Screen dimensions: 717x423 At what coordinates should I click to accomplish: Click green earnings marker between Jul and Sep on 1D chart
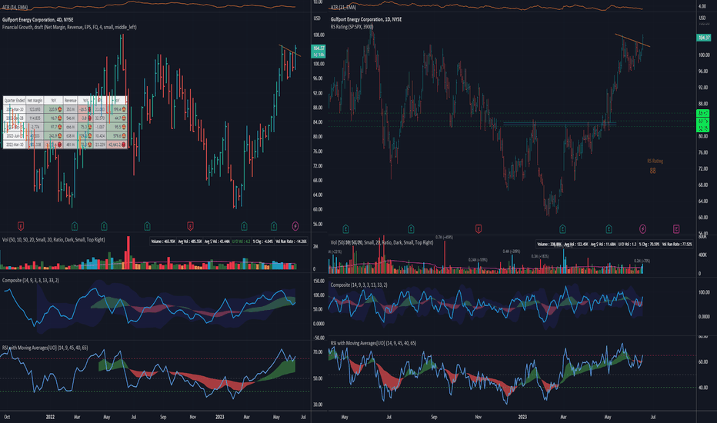411,228
